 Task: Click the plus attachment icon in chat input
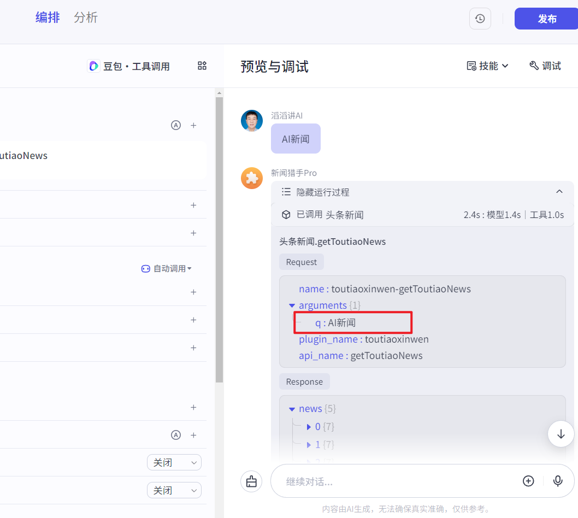528,481
